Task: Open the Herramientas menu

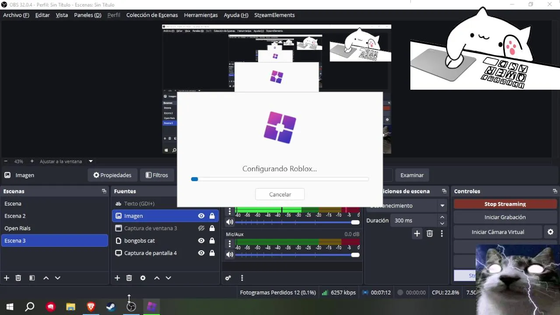Action: (x=201, y=15)
